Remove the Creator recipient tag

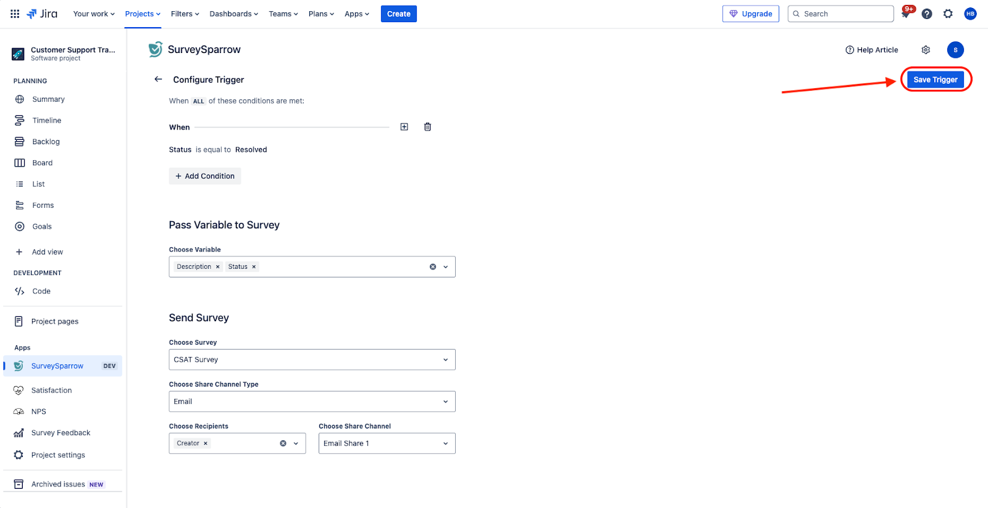coord(206,443)
